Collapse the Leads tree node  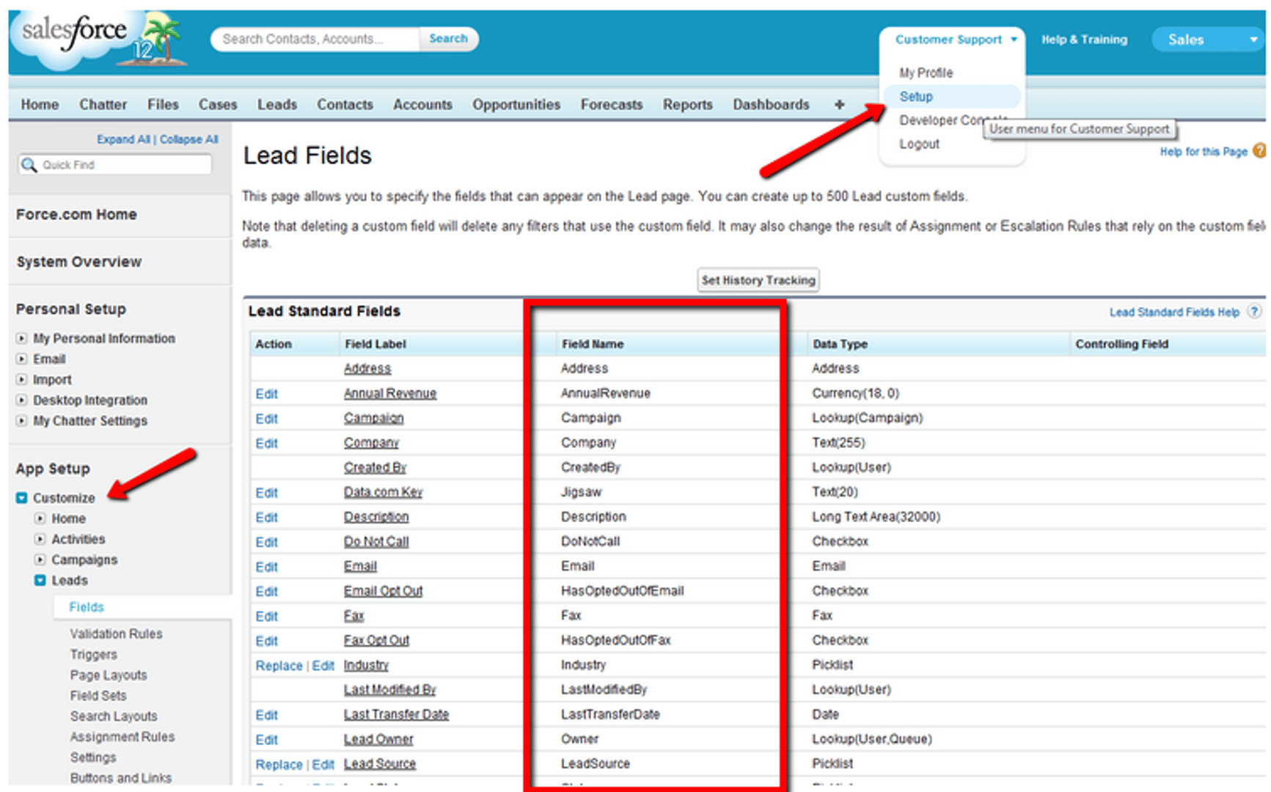click(40, 580)
